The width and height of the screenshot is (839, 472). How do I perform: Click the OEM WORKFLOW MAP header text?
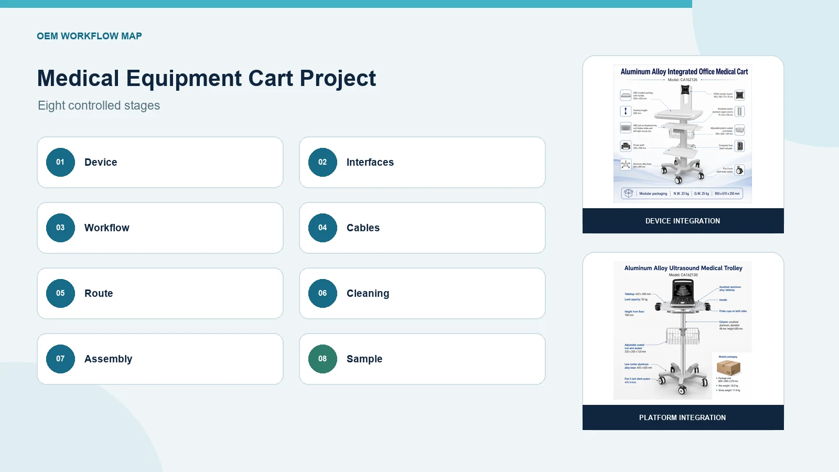tap(89, 36)
